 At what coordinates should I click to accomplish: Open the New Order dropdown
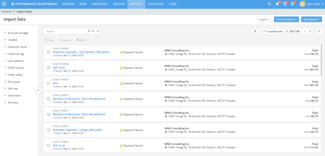312,19
